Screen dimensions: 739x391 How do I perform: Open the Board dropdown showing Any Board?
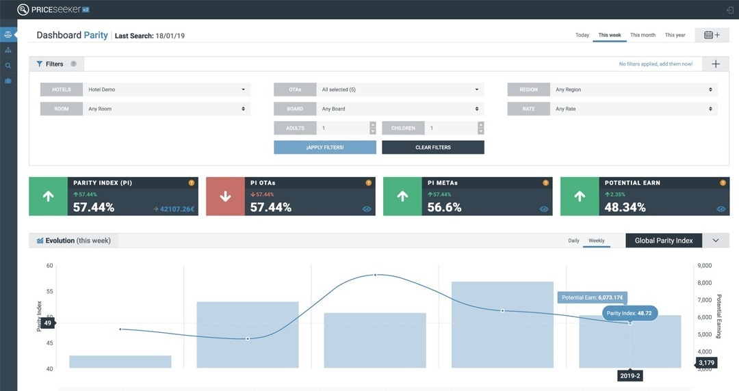coord(400,109)
